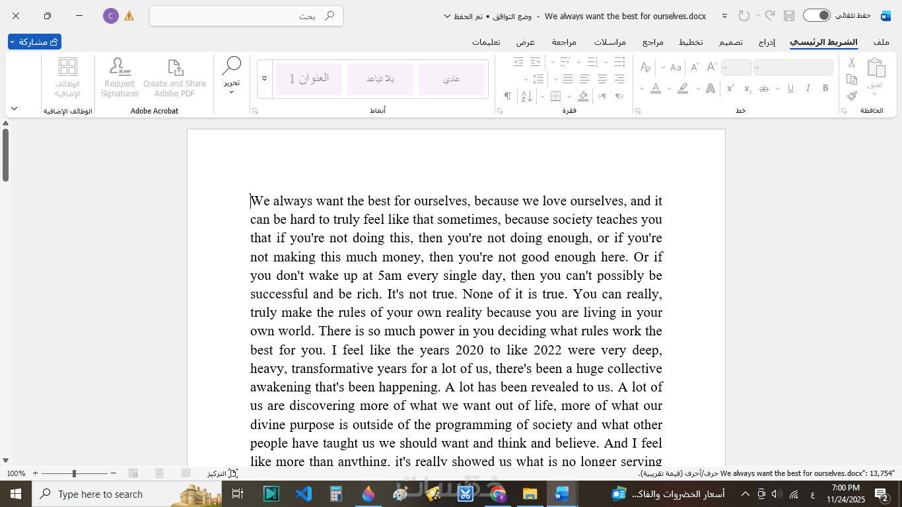This screenshot has height=507, width=902.
Task: Switch to the Design (تصميم) tab
Action: [731, 42]
